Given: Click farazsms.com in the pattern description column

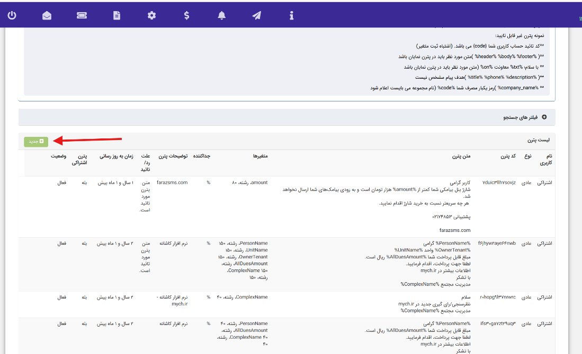Looking at the screenshot, I should coord(172,183).
